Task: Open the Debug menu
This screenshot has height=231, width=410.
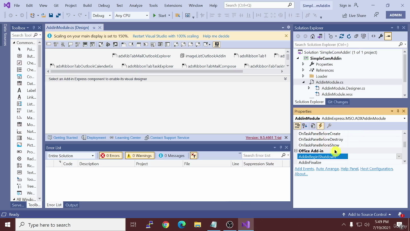Action: [104, 5]
